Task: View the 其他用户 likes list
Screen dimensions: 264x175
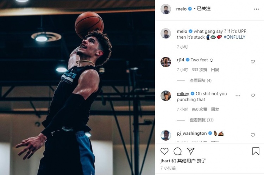Action: 186,161
